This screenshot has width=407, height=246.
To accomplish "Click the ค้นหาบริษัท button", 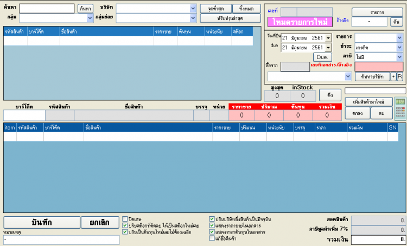I will [x=372, y=76].
